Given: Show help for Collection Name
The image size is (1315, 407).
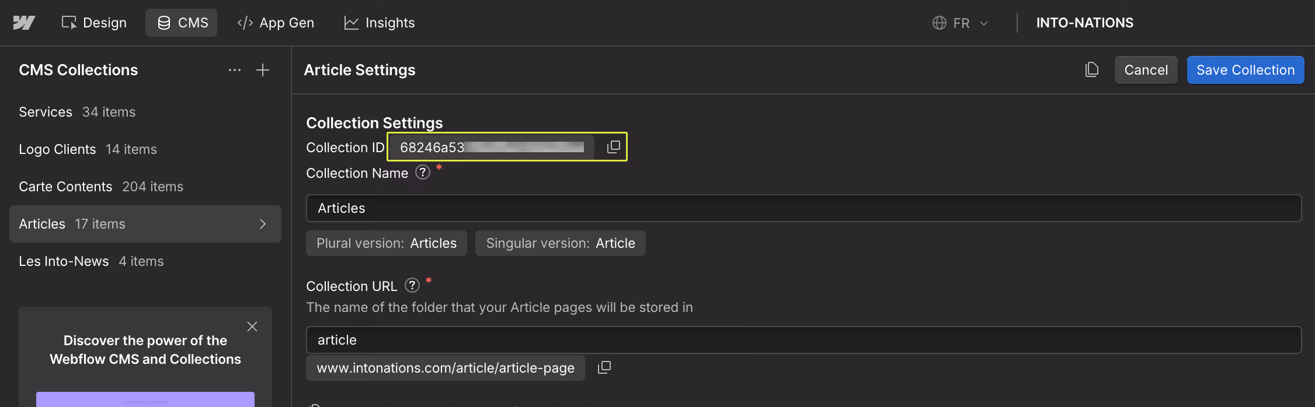Looking at the screenshot, I should click(x=423, y=173).
